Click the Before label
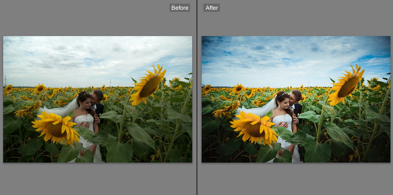The height and width of the screenshot is (195, 393). (x=180, y=8)
